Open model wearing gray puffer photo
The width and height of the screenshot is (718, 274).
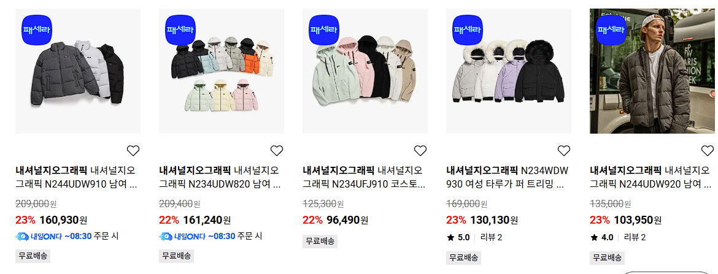[652, 71]
